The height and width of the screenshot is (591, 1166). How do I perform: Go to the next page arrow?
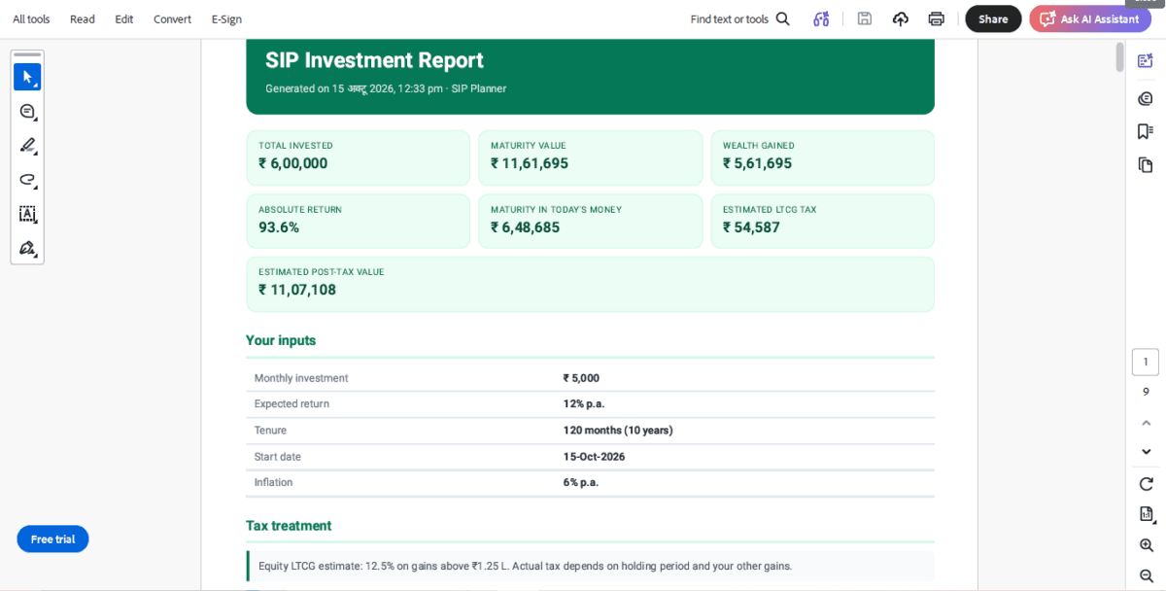(x=1146, y=452)
